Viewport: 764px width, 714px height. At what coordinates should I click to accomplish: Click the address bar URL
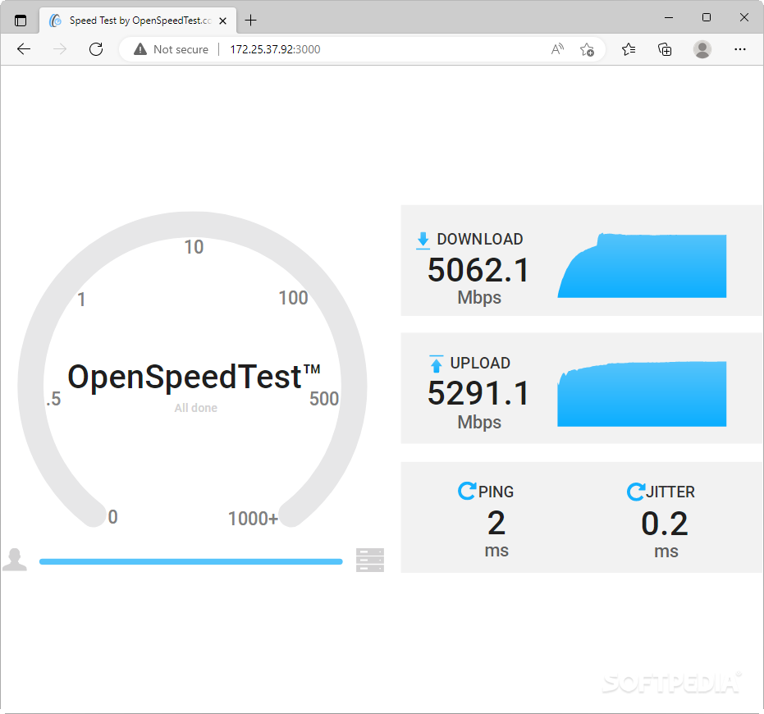coord(275,49)
